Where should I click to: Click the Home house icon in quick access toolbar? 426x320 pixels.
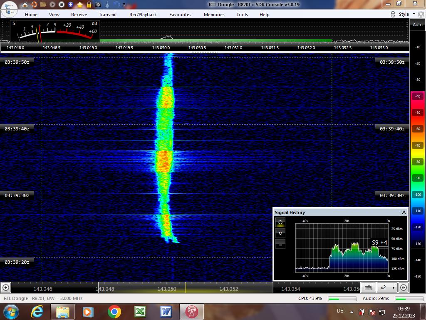(x=25, y=5)
